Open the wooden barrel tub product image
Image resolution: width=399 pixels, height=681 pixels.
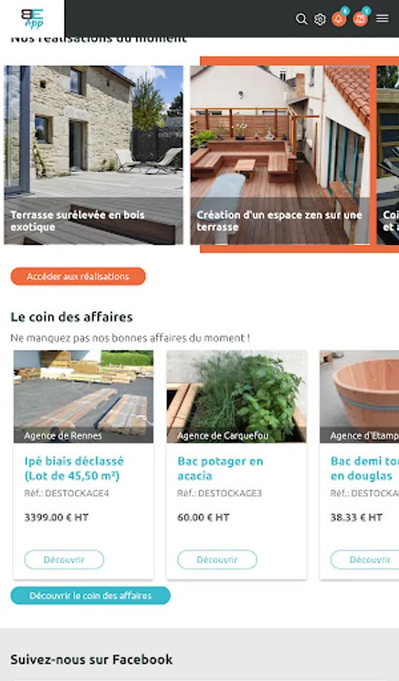coord(360,396)
